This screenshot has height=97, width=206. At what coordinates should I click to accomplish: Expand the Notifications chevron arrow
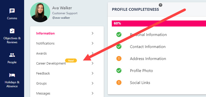click(x=93, y=43)
